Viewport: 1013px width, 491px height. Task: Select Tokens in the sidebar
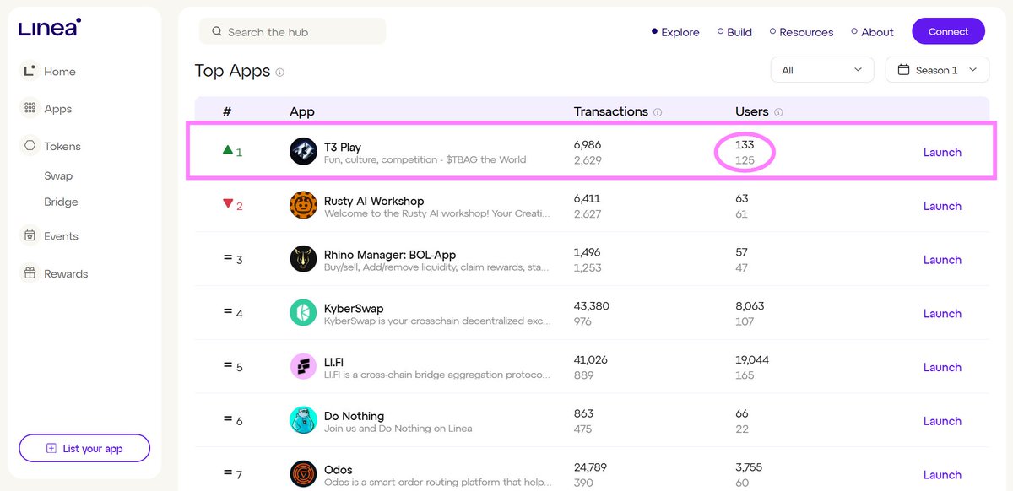[x=62, y=146]
